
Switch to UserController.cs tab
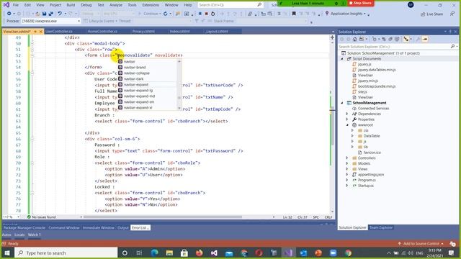click(59, 31)
